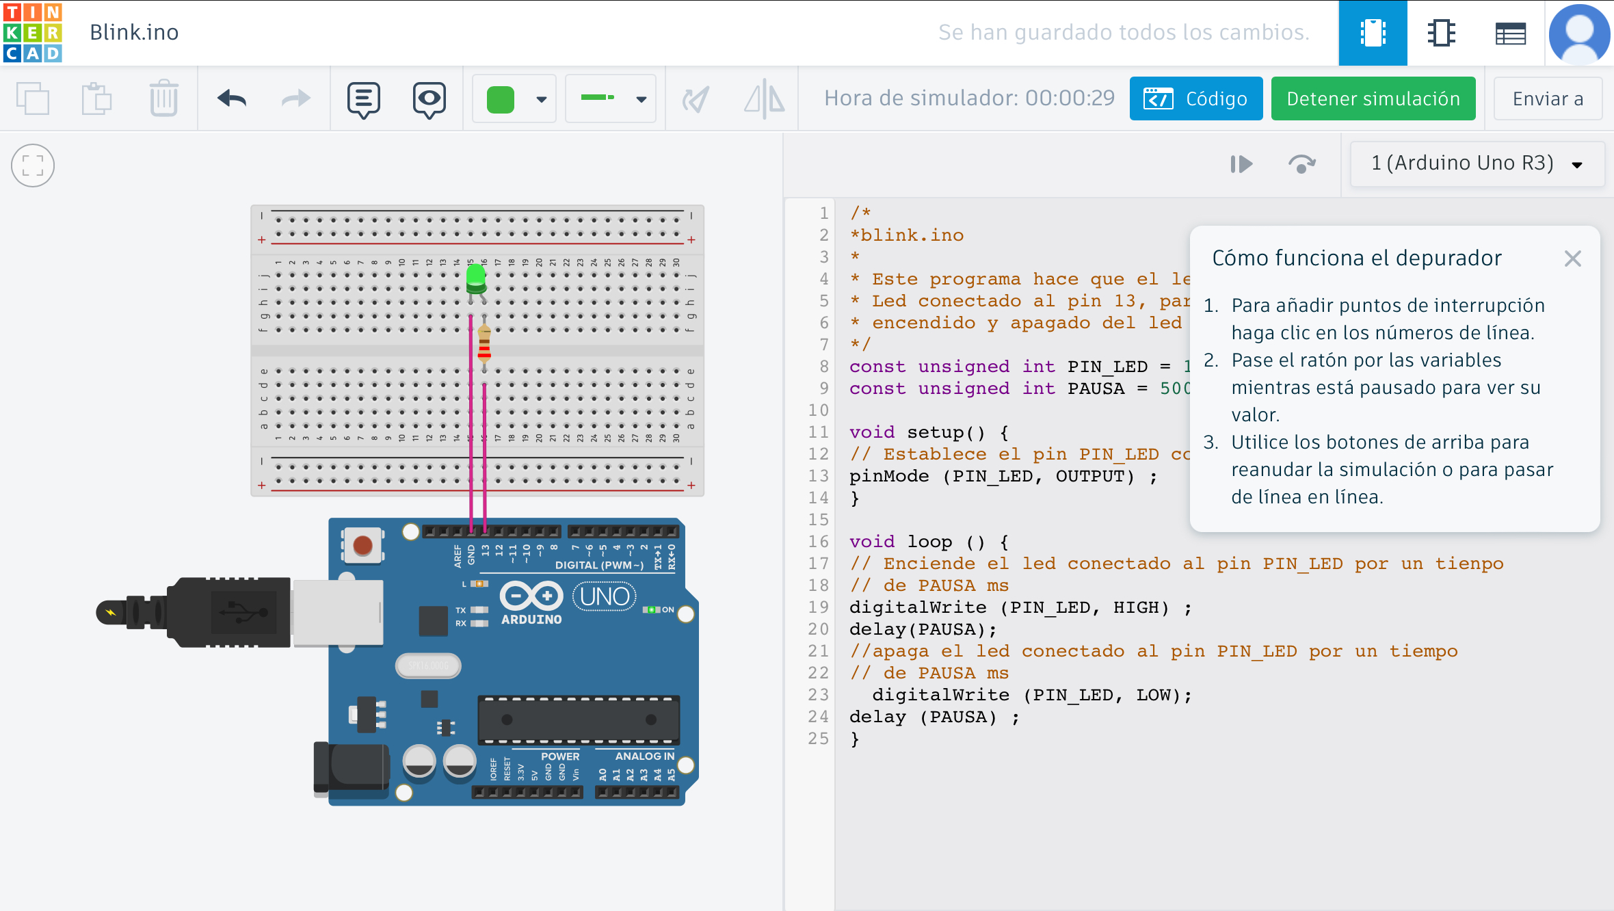
Task: Open the notes annotation tool
Action: pyautogui.click(x=363, y=100)
